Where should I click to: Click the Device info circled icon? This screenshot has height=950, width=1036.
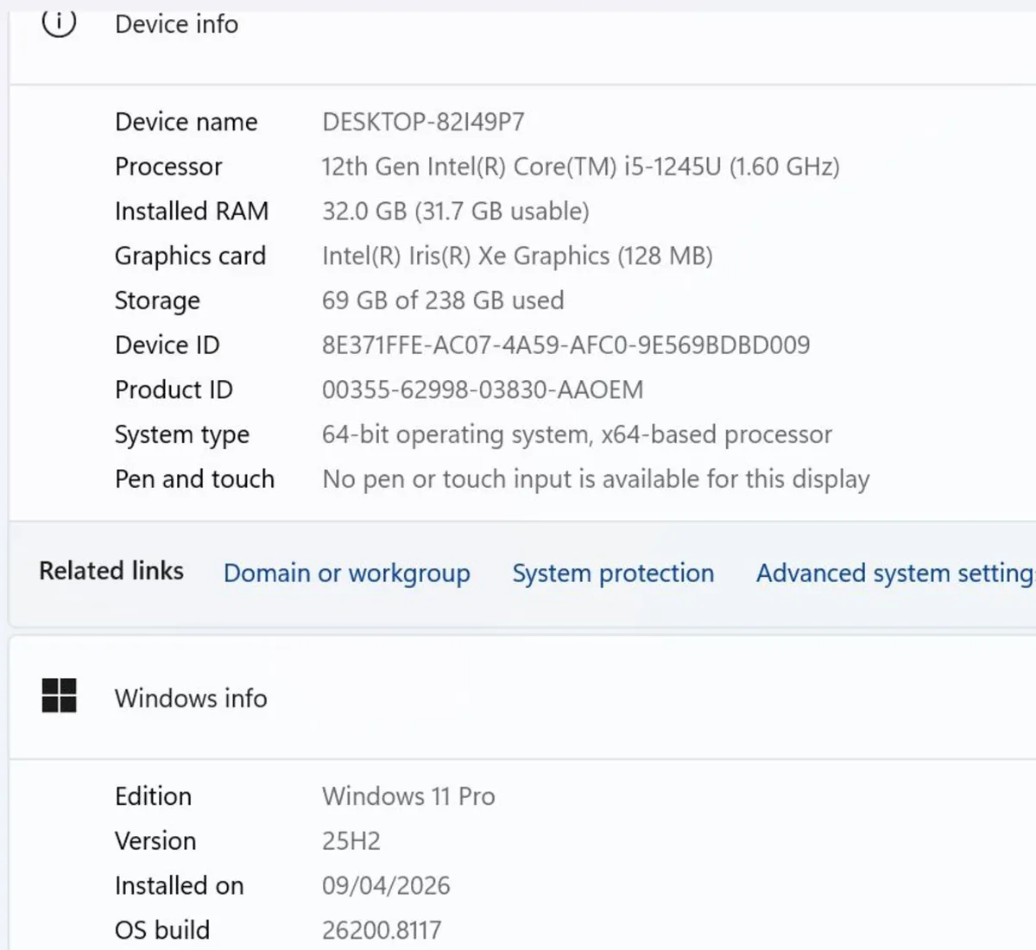[x=58, y=24]
